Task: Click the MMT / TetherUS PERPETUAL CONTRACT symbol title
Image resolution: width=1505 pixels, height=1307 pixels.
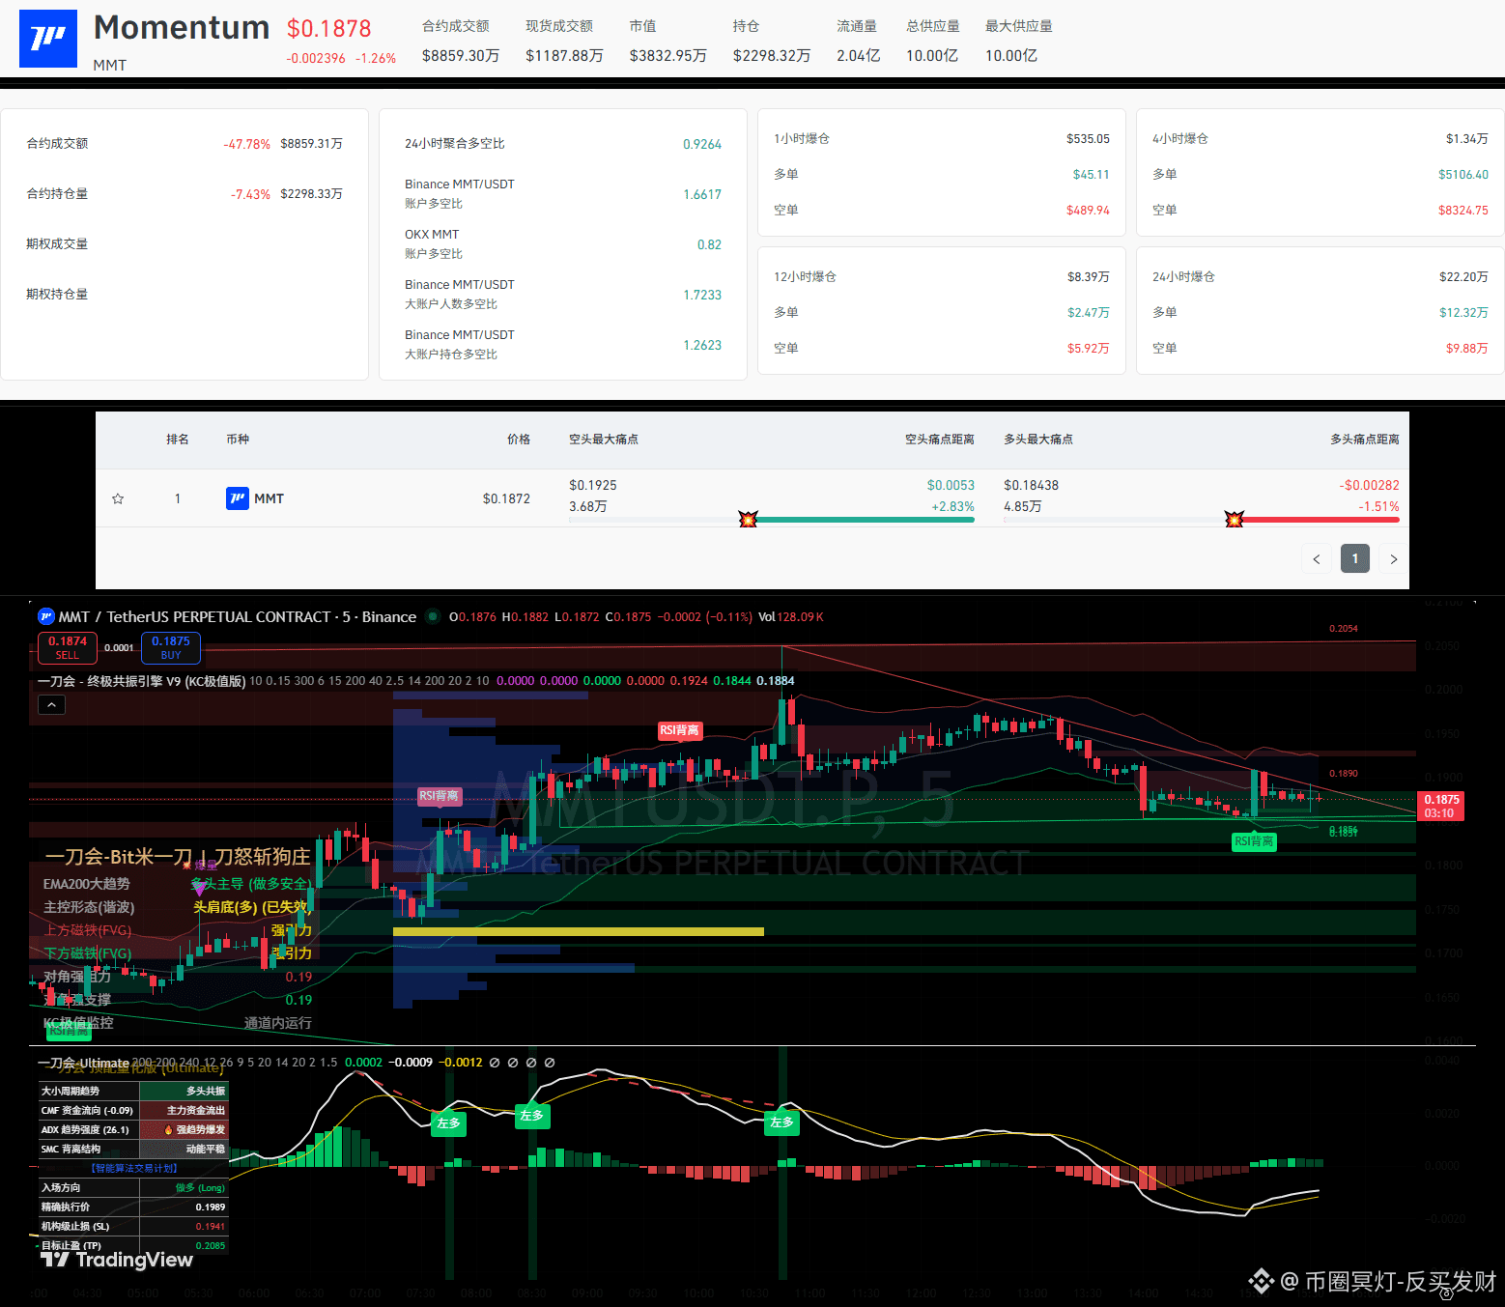Action: coord(238,616)
